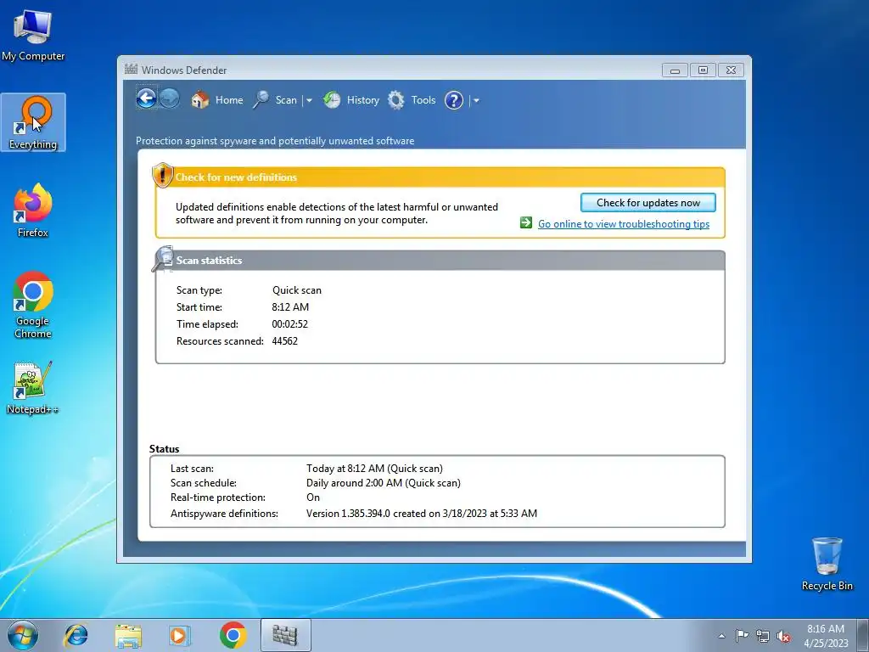The image size is (869, 652).
Task: Click the Tools gear icon
Action: click(395, 100)
